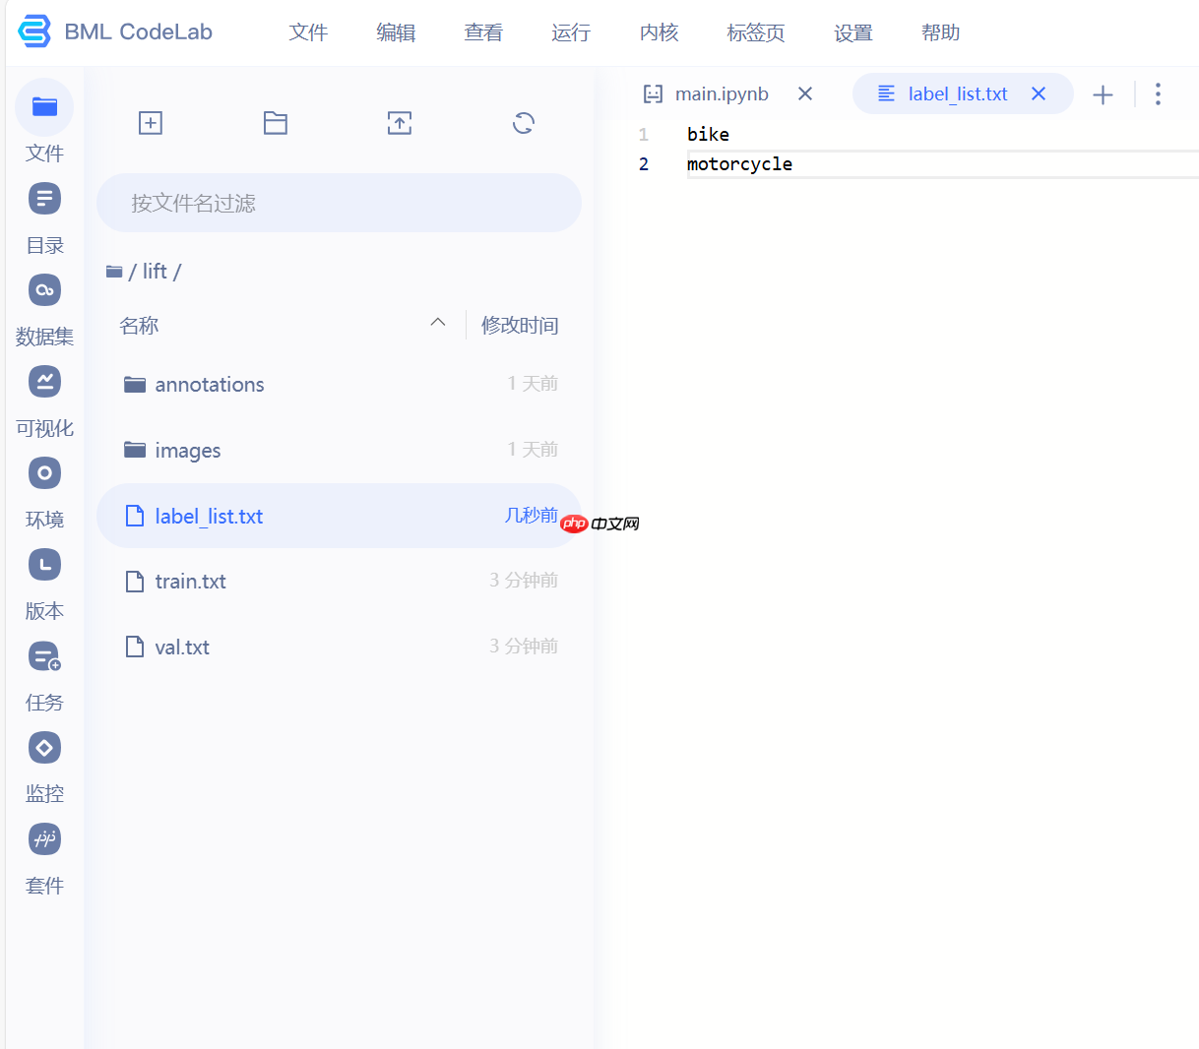Click the filename filter input field
The image size is (1199, 1049).
click(339, 203)
